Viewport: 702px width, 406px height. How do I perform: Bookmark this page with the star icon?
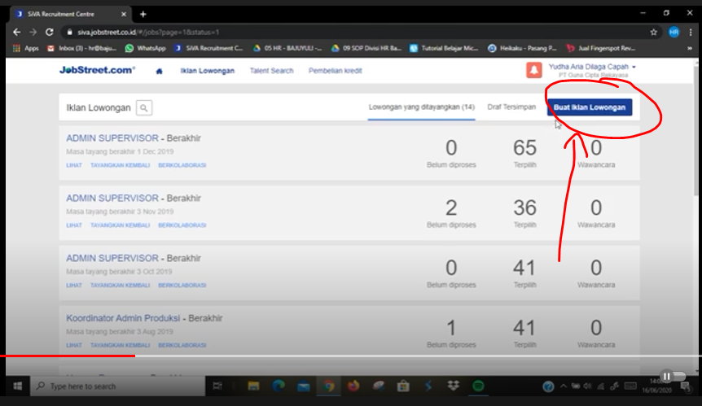(654, 32)
